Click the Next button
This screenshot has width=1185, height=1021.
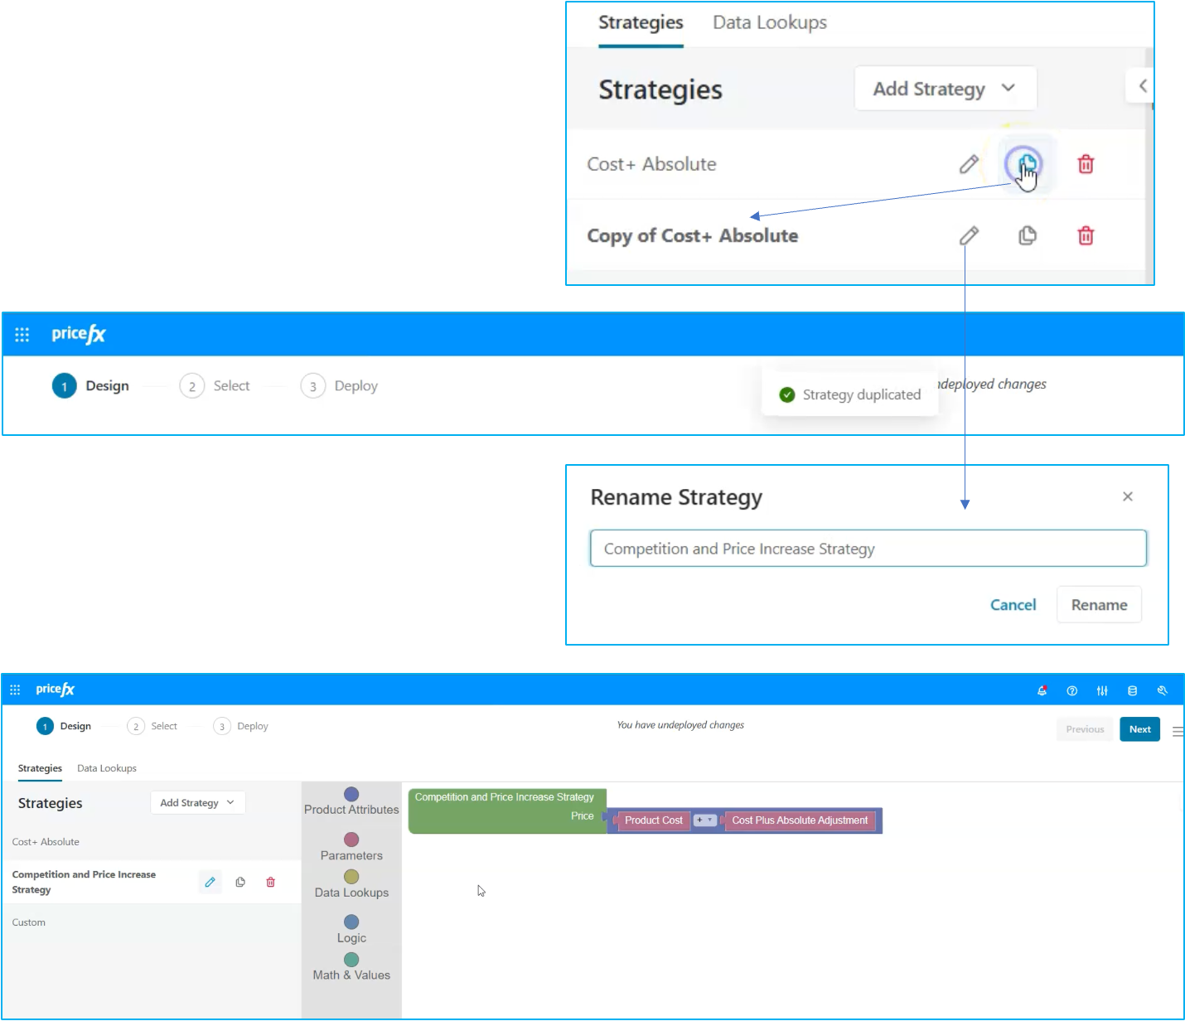[x=1139, y=729]
